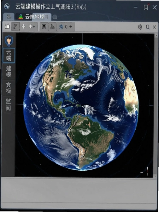Click the magnifier icon after the tabs

pos(55,17)
